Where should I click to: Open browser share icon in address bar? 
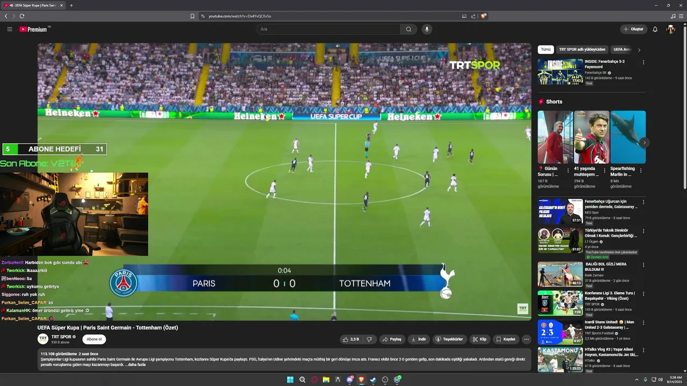click(x=473, y=16)
